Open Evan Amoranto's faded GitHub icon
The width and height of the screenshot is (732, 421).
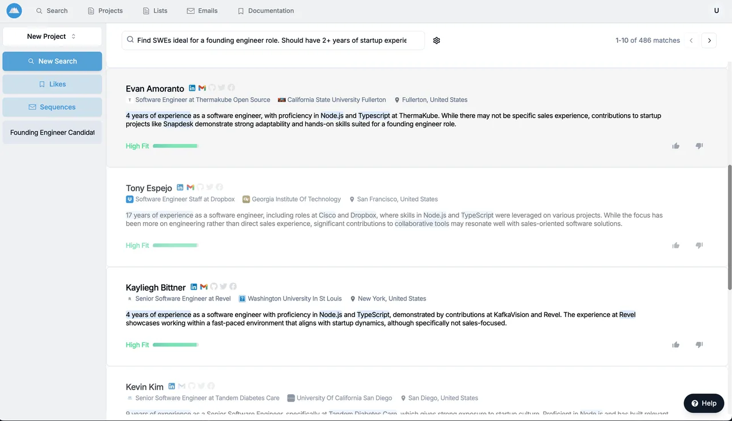(x=212, y=88)
